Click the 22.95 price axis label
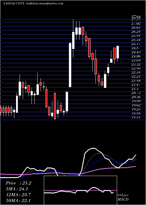146x205 pixels. pos(136,68)
